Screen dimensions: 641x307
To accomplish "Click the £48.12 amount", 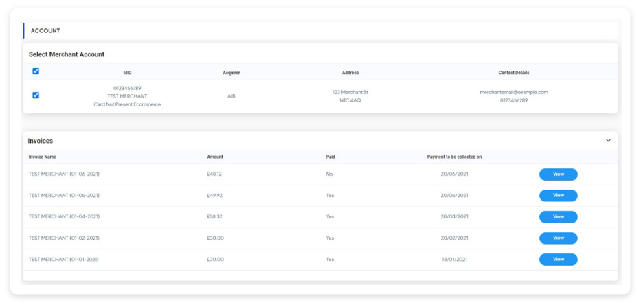I will 214,174.
